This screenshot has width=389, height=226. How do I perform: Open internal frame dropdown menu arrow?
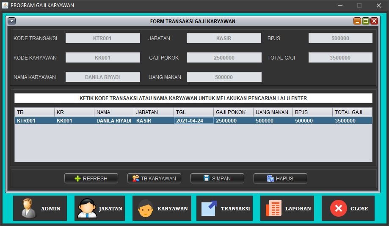pos(12,21)
